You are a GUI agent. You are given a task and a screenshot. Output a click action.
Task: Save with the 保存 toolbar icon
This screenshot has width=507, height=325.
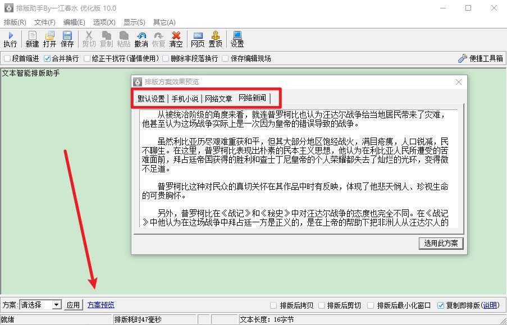[67, 39]
